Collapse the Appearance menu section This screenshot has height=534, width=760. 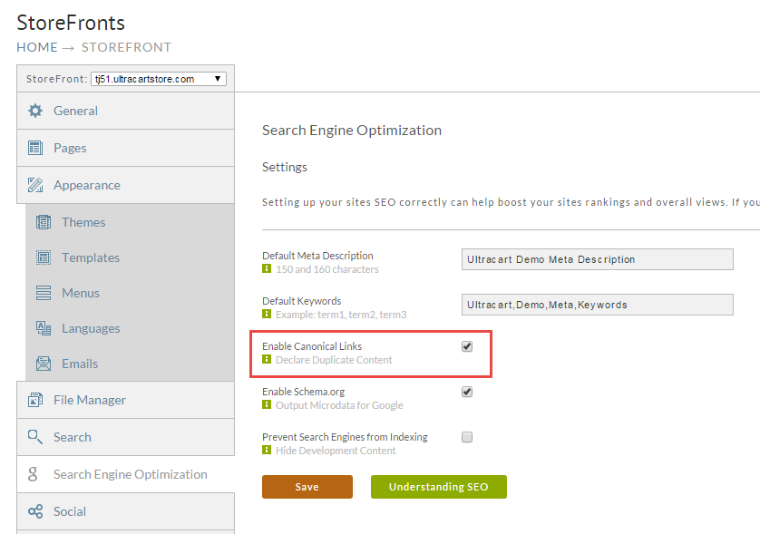(x=125, y=185)
